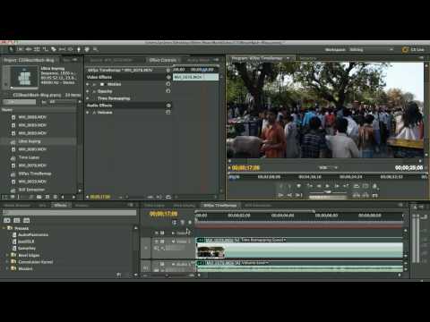Collapse the Audio Effects section
Image resolution: width=430 pixels, height=322 pixels.
tap(168, 106)
